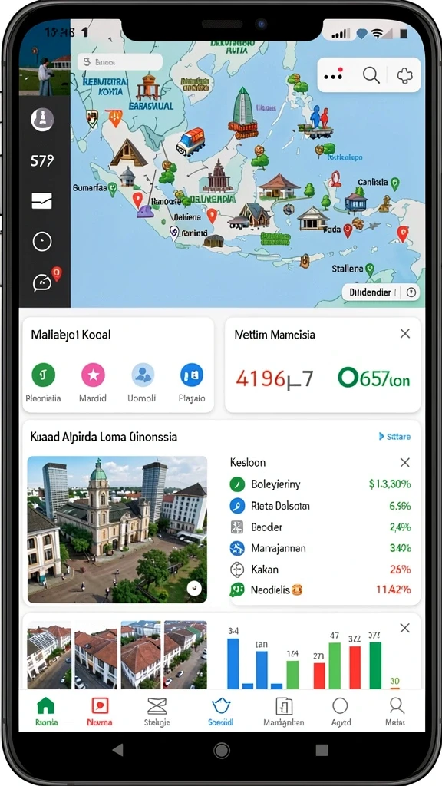Switch to the Agyad tab
This screenshot has height=786, width=442.
340,712
